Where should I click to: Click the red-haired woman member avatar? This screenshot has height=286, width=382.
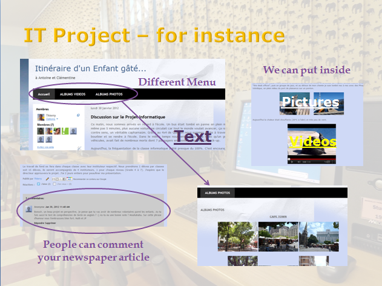point(57,131)
